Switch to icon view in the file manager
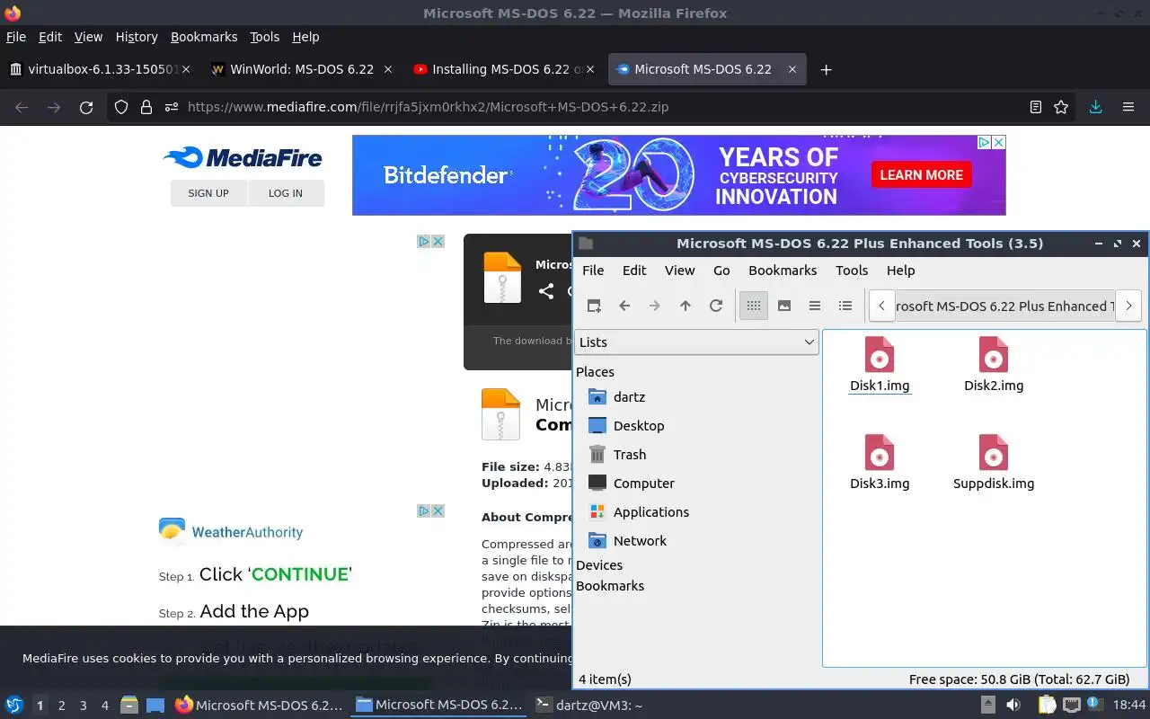Screen dimensions: 1150x719 click(x=754, y=306)
